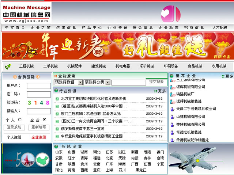The height and width of the screenshot is (175, 234).
Task: Click the 企业注册 registration link
Action: tap(39, 137)
